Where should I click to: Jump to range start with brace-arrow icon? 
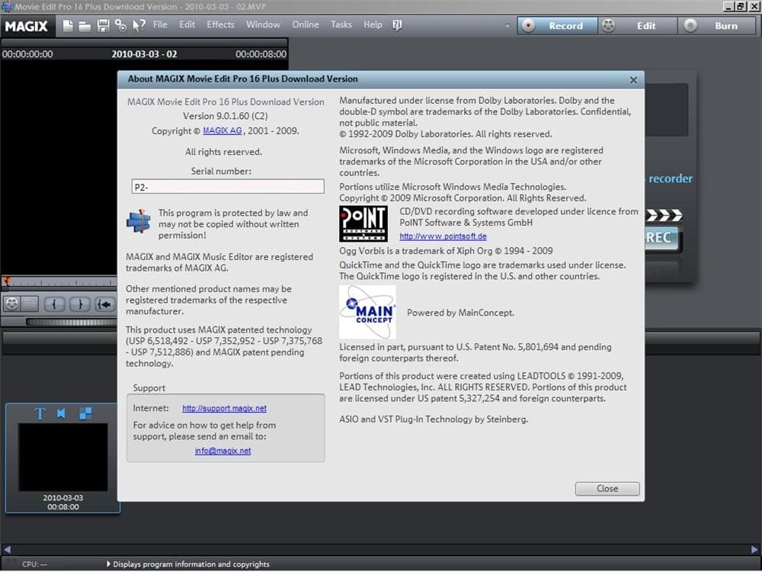[105, 304]
